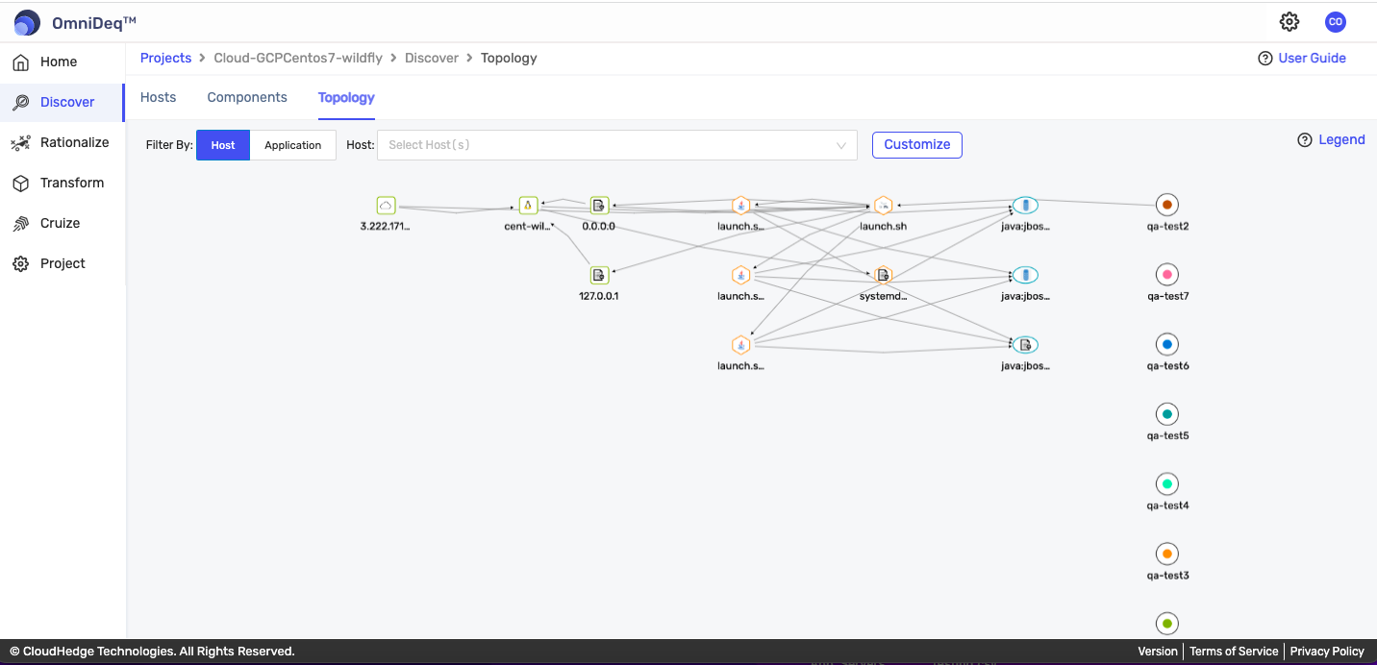Select the 0.0.0.0 node icon
Image resolution: width=1377 pixels, height=665 pixels.
point(599,205)
